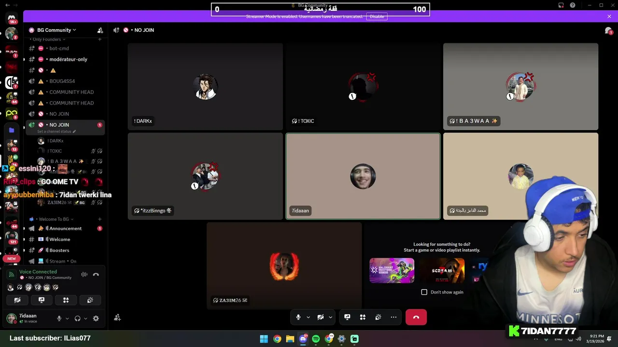
Task: Focus the ! TOXIC video tile
Action: pos(363,87)
